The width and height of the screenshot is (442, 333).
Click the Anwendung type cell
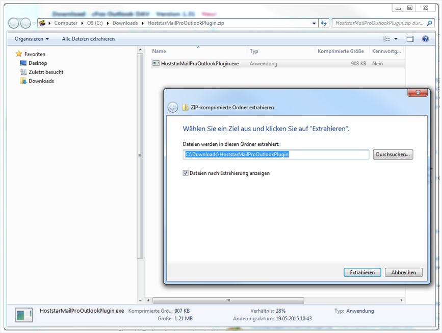tap(263, 64)
